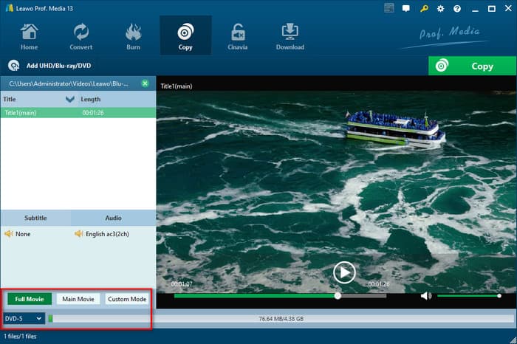This screenshot has height=344, width=517.
Task: Switch to the Audio tab
Action: coord(113,219)
